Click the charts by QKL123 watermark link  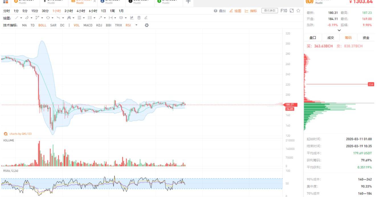17,134
